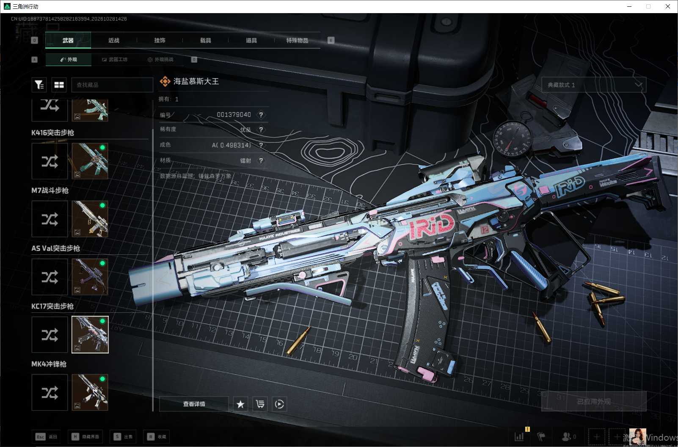
Task: Select random skin shuffle for AS Val突击步枪
Action: coord(50,277)
